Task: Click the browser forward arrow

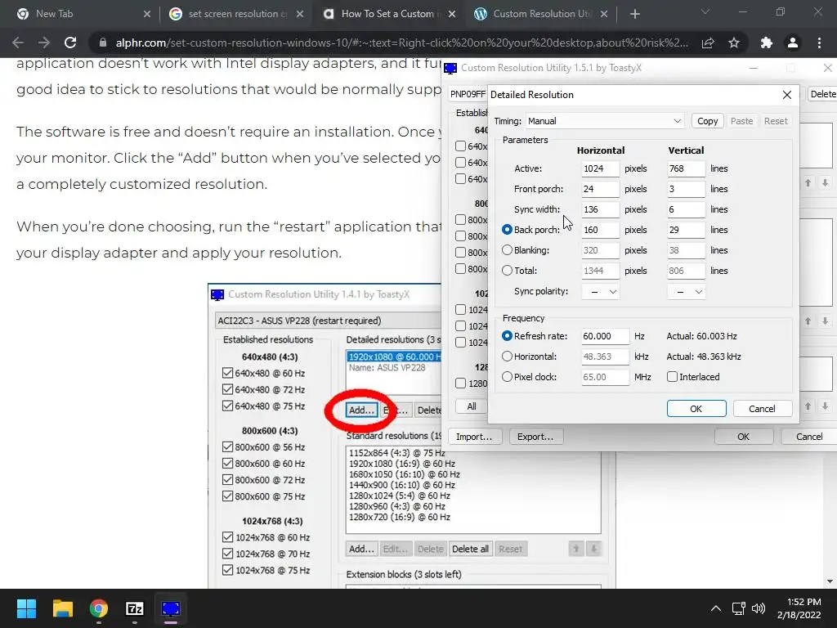Action: click(x=44, y=43)
